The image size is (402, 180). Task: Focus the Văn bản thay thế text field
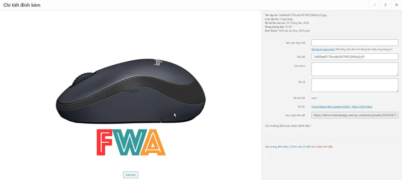(x=355, y=43)
